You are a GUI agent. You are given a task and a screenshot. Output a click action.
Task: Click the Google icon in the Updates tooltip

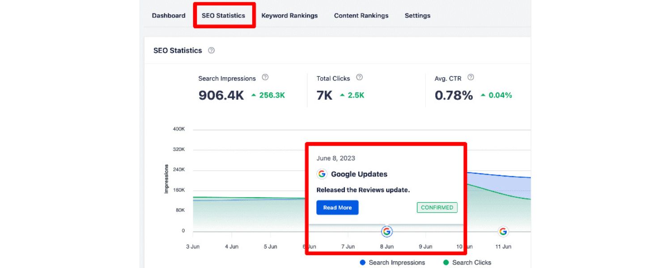click(x=322, y=174)
